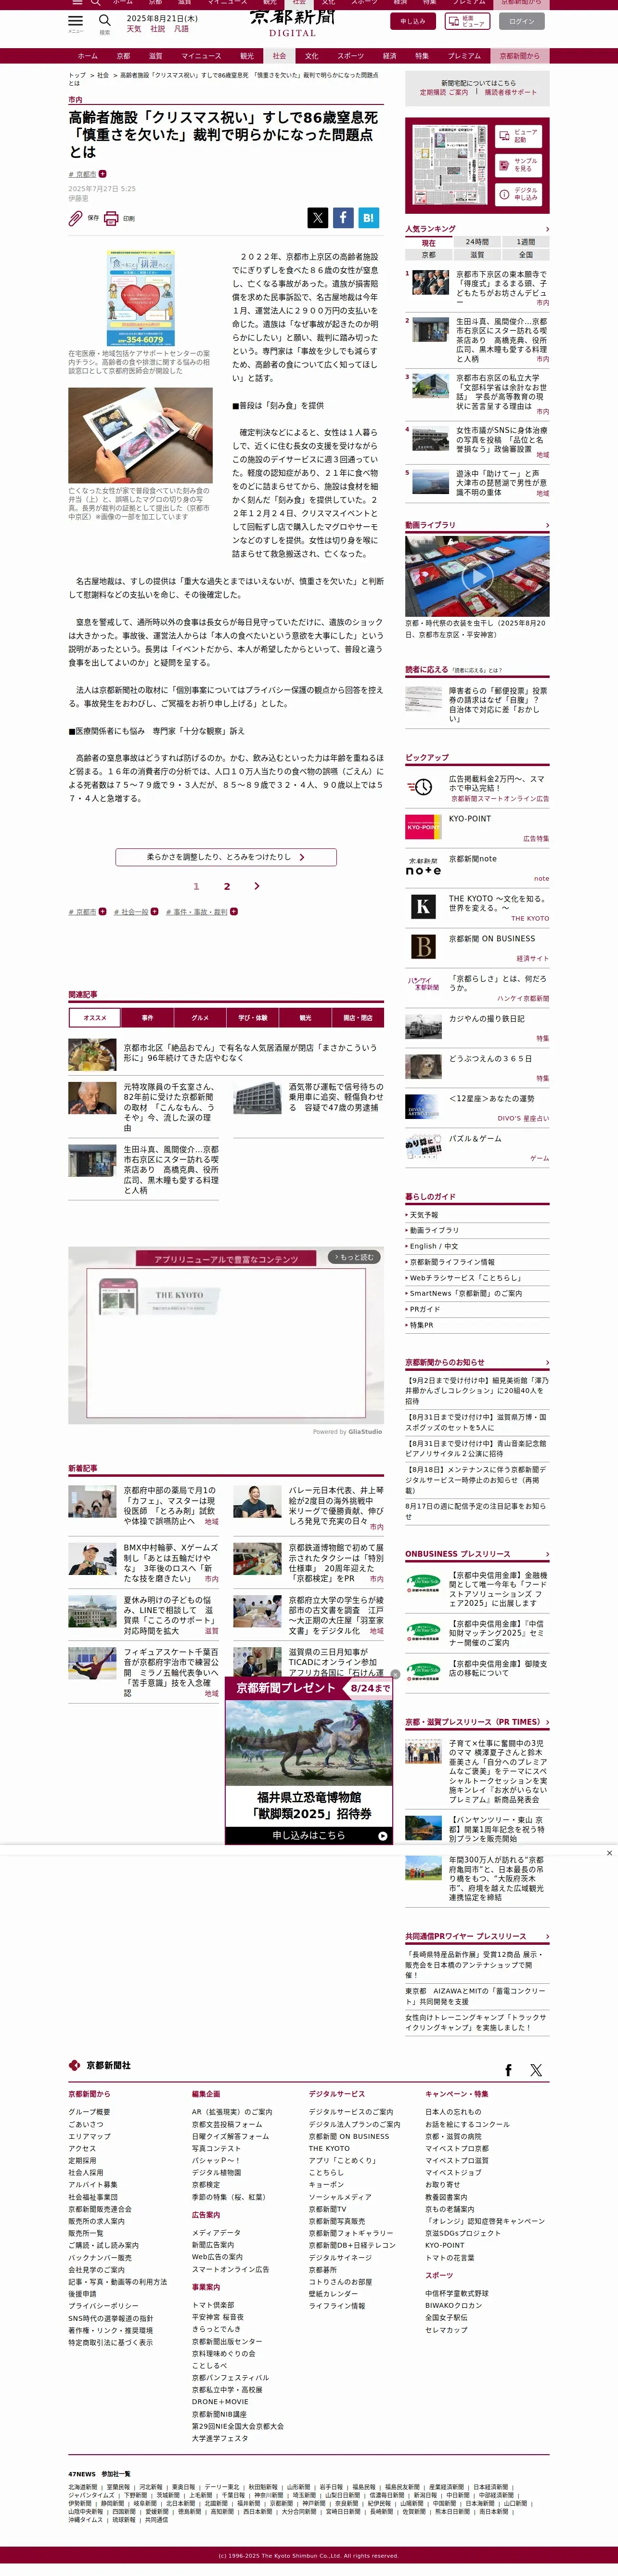Image resolution: width=618 pixels, height=2576 pixels.
Task: Click the KYO-POINT logo thumbnail
Action: pos(423,827)
